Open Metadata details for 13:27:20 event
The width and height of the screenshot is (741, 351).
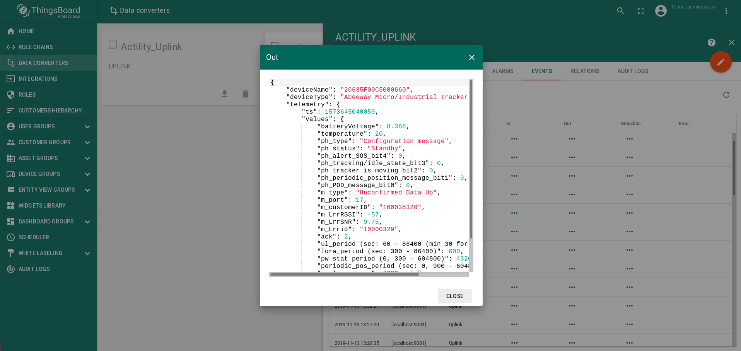[630, 324]
